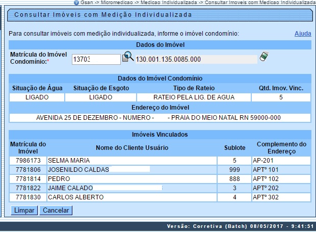Select matrícula 7986173 in the table
This screenshot has height=232, width=316.
click(x=28, y=161)
